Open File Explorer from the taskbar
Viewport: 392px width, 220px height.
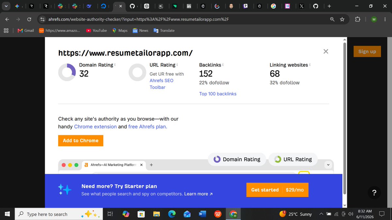(x=156, y=214)
